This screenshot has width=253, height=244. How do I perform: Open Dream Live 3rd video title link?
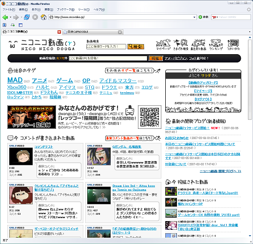(134, 188)
